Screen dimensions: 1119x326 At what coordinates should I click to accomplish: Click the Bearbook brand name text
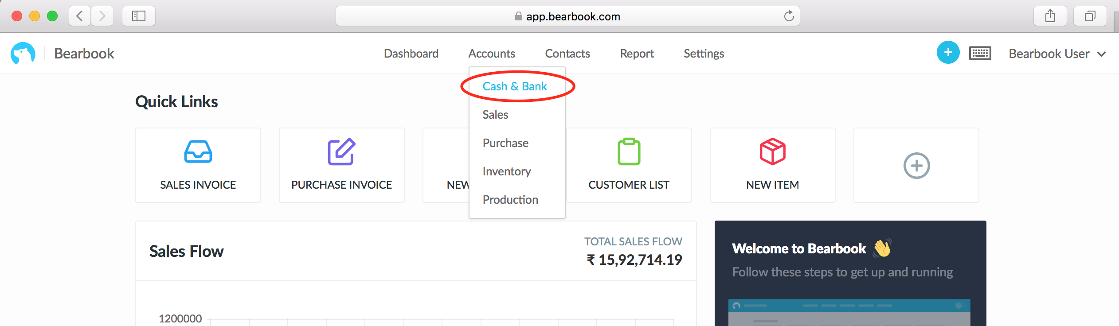(x=84, y=54)
